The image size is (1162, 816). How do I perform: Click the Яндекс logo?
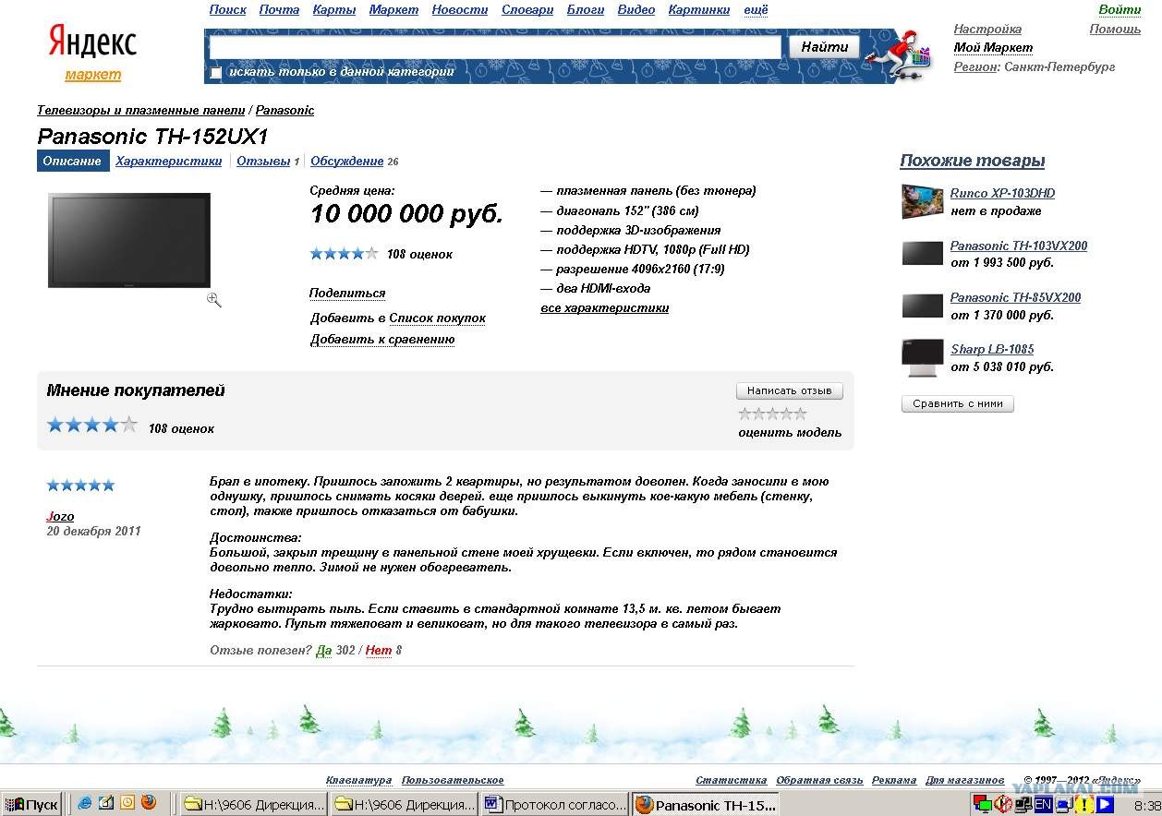tap(92, 42)
